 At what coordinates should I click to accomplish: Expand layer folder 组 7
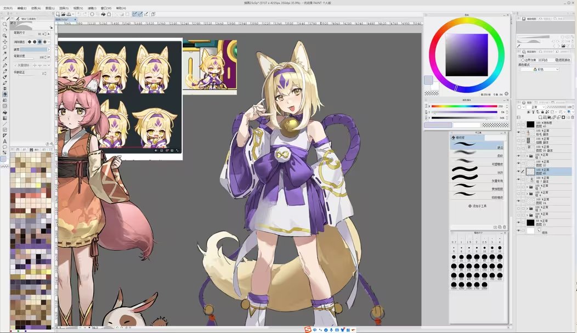527,187
